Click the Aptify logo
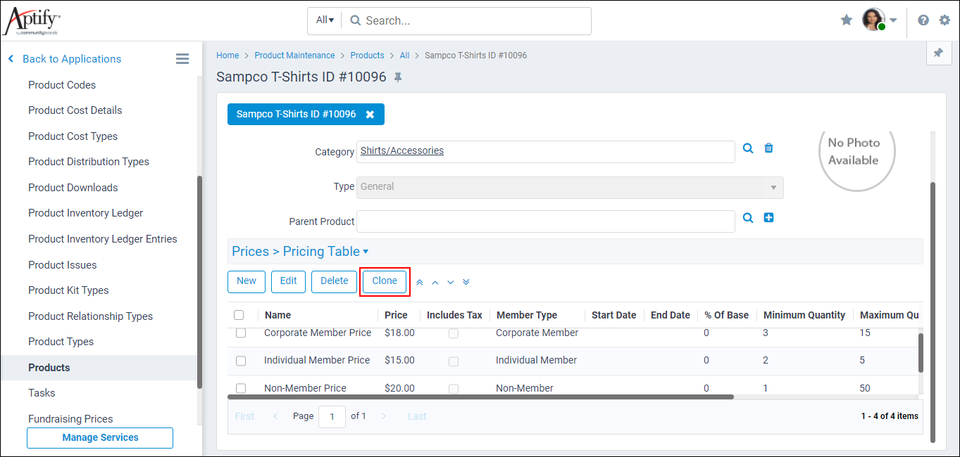 point(32,21)
